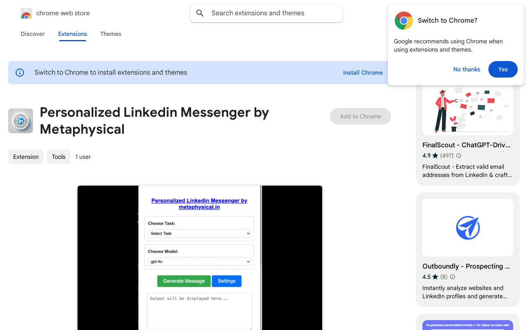
Task: Click the Search extensions and themes field
Action: tap(272, 13)
